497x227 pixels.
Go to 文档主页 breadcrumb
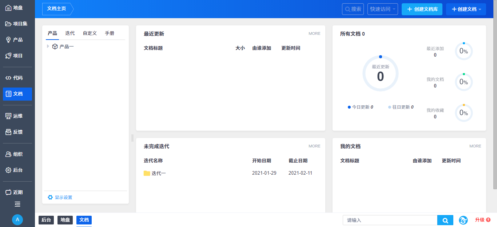click(x=56, y=9)
